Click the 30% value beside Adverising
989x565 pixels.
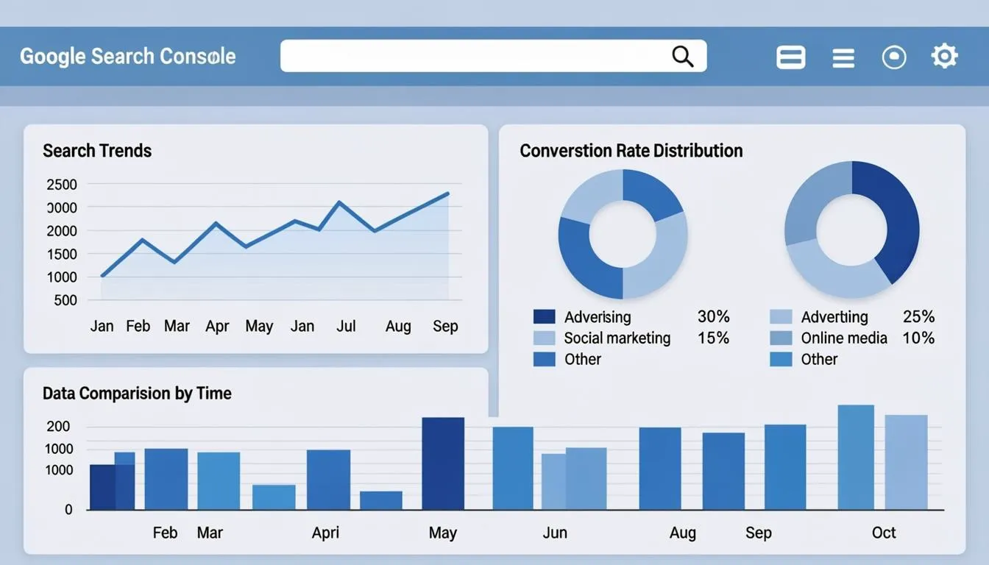713,317
